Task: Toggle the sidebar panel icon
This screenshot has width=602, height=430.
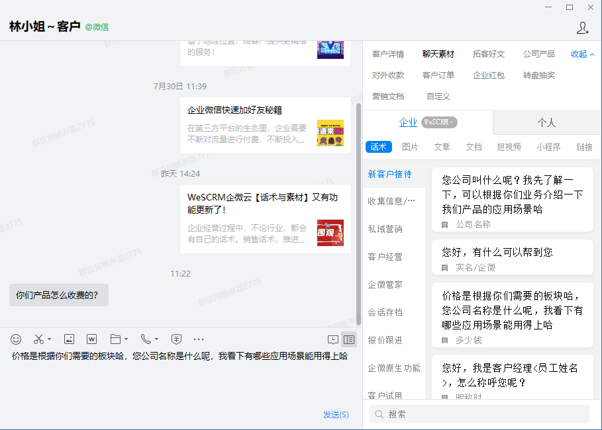Action: (349, 339)
